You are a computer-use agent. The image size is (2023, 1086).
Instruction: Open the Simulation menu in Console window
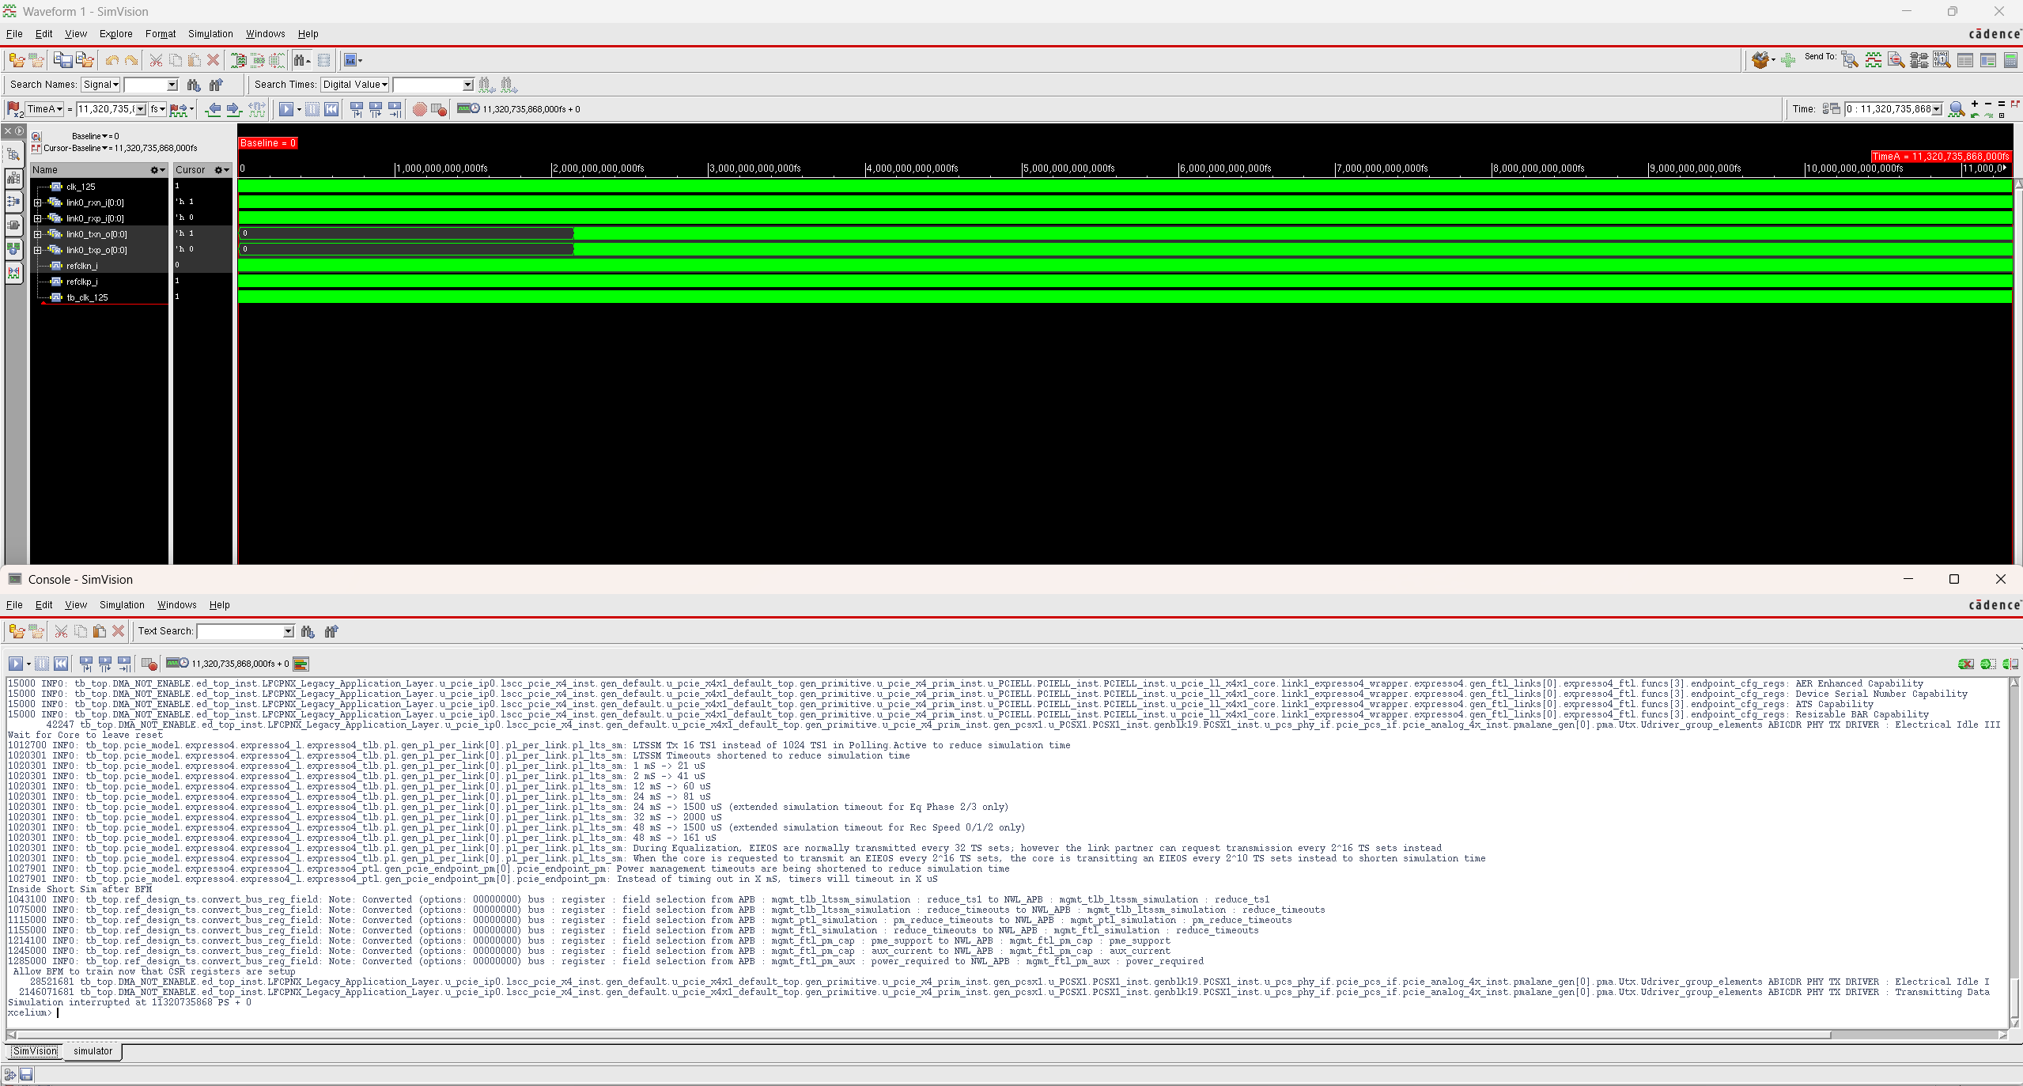tap(122, 605)
